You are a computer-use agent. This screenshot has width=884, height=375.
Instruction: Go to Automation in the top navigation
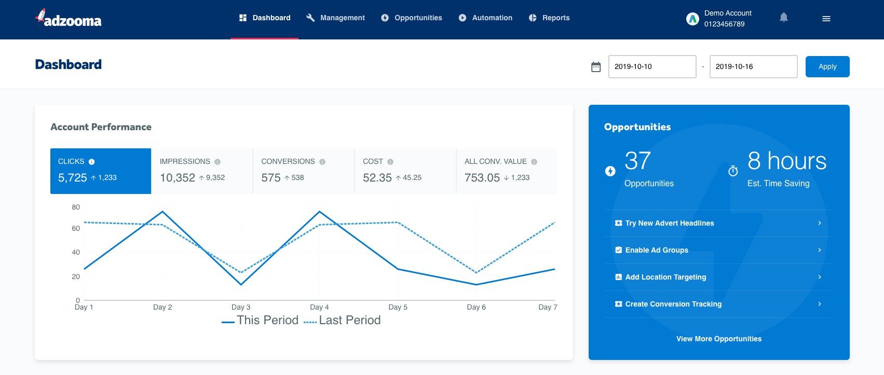click(x=485, y=19)
